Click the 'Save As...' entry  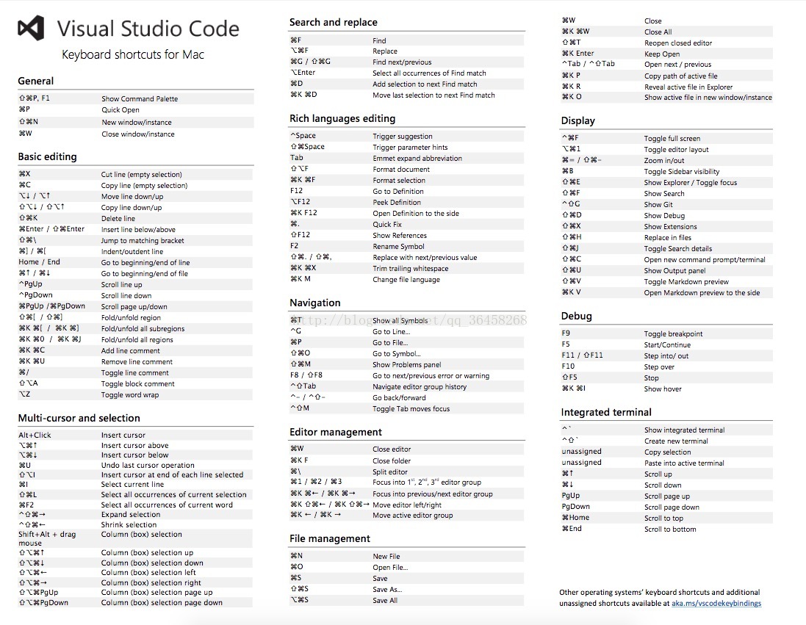point(388,590)
